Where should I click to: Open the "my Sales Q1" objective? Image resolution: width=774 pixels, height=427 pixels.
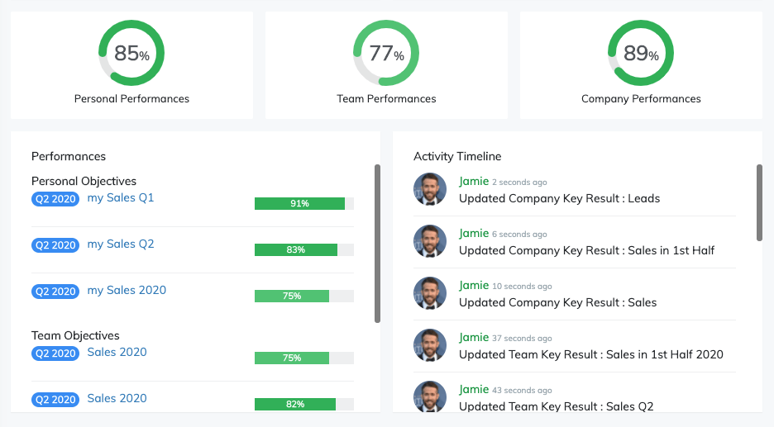(x=121, y=198)
